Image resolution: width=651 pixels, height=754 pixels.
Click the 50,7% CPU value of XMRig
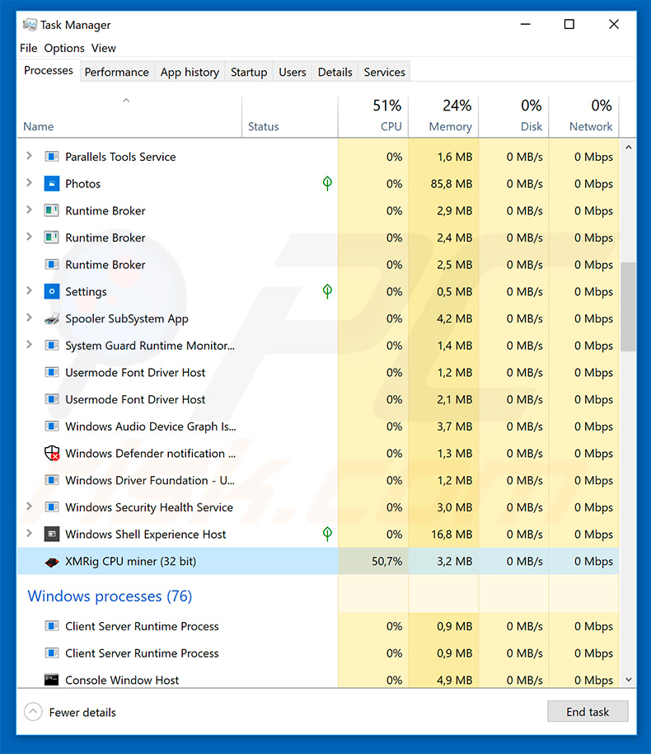pyautogui.click(x=386, y=561)
